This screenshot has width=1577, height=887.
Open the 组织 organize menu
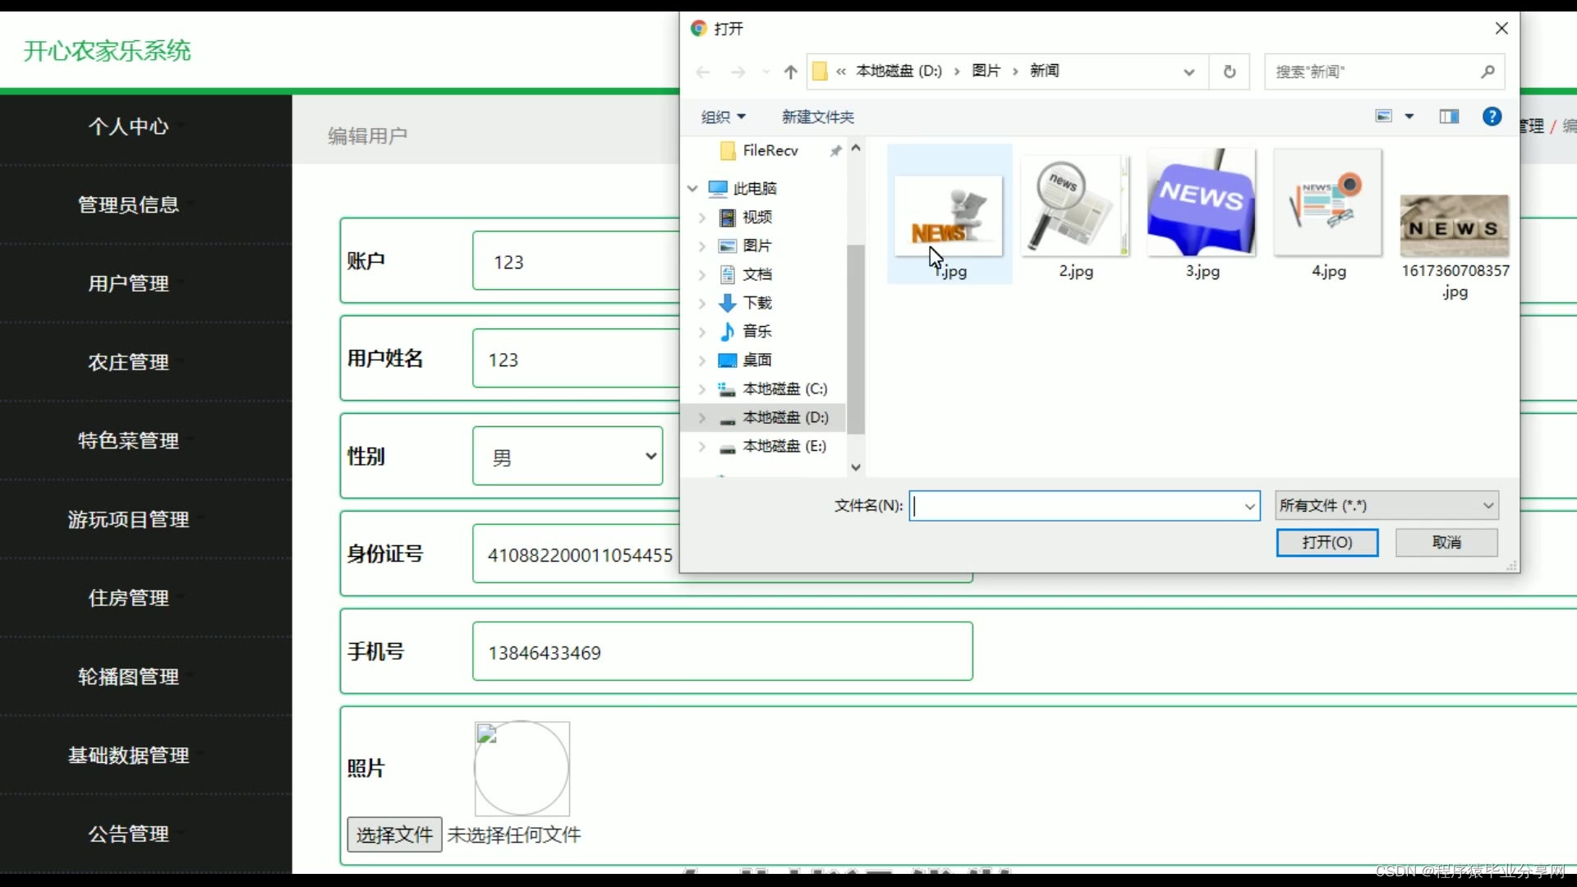723,117
